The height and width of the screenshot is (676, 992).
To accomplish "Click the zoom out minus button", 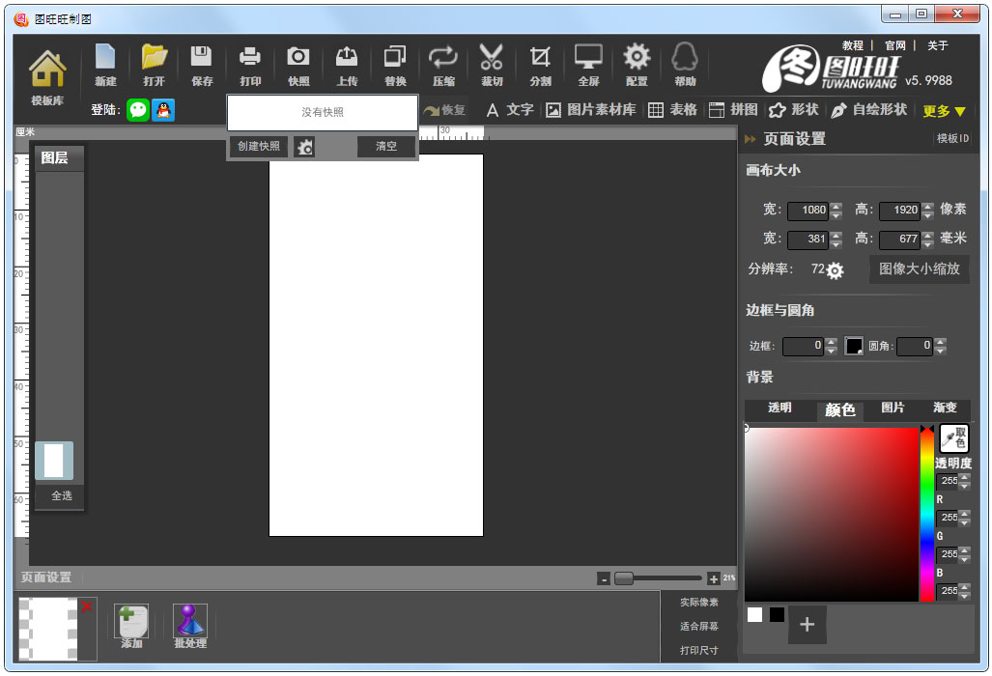I will (x=604, y=578).
